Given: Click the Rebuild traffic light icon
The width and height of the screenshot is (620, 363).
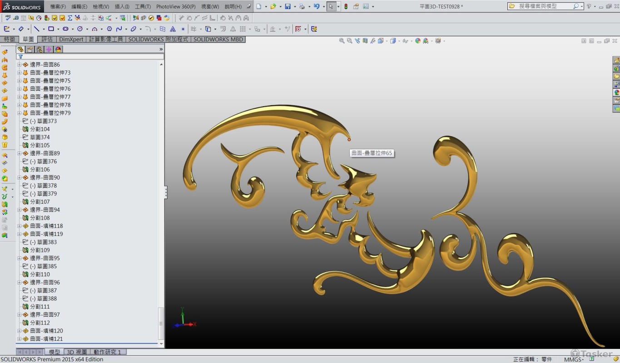Looking at the screenshot, I should point(346,6).
